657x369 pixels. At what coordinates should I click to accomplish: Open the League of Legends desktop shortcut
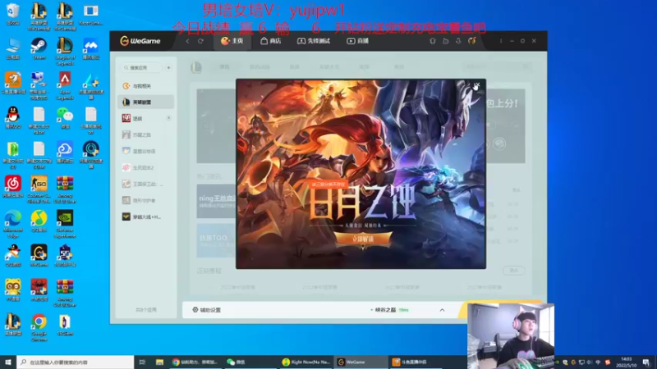click(65, 51)
